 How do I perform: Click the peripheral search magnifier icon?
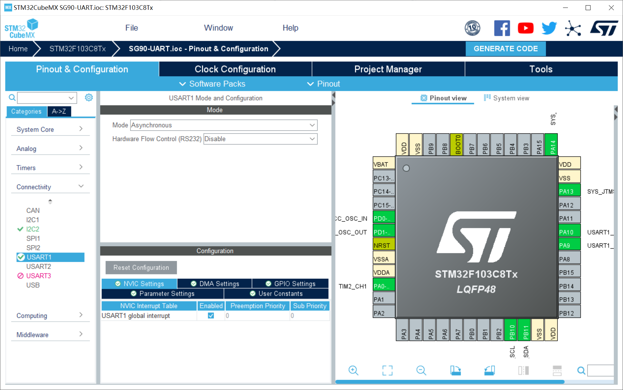[x=12, y=98]
